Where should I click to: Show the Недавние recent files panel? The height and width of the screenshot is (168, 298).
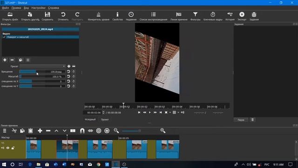(131, 16)
